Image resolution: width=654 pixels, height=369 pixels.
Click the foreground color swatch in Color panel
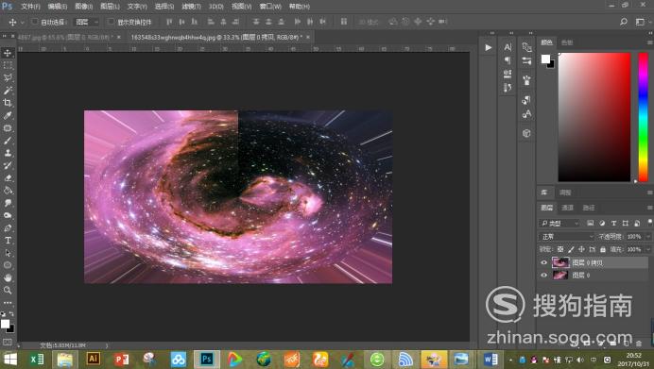click(x=545, y=59)
